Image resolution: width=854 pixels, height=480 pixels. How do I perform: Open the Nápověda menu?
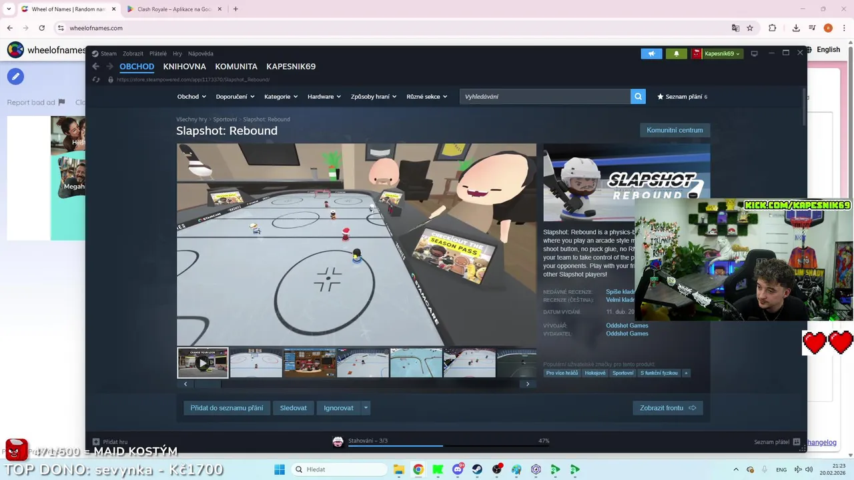pyautogui.click(x=201, y=53)
